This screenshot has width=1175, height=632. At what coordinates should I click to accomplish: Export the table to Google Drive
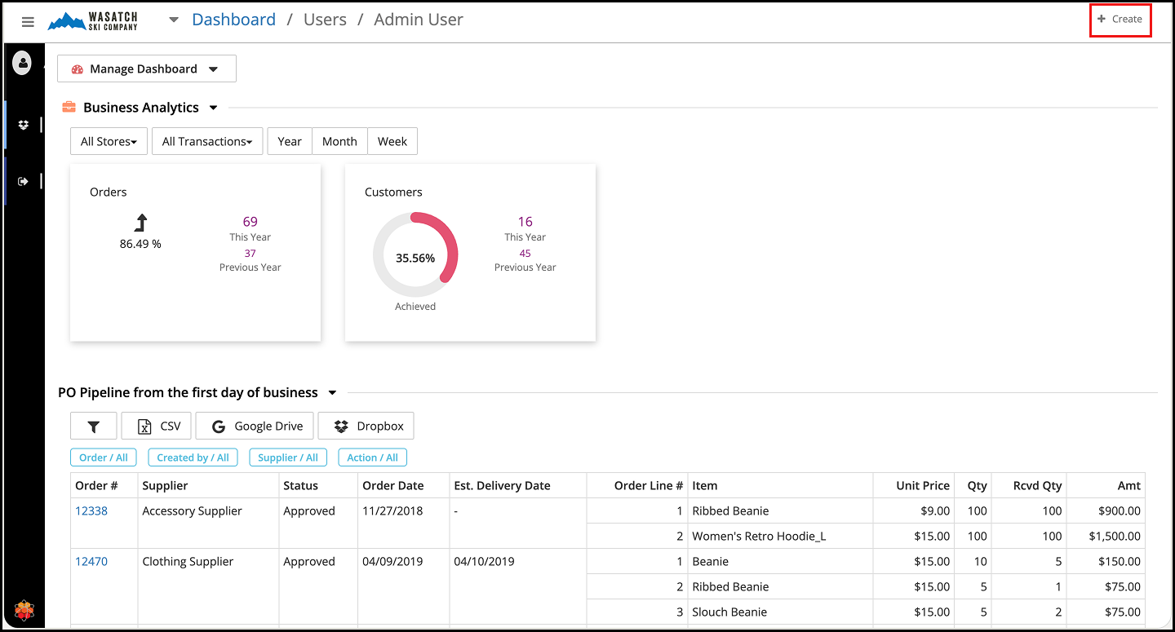click(255, 426)
